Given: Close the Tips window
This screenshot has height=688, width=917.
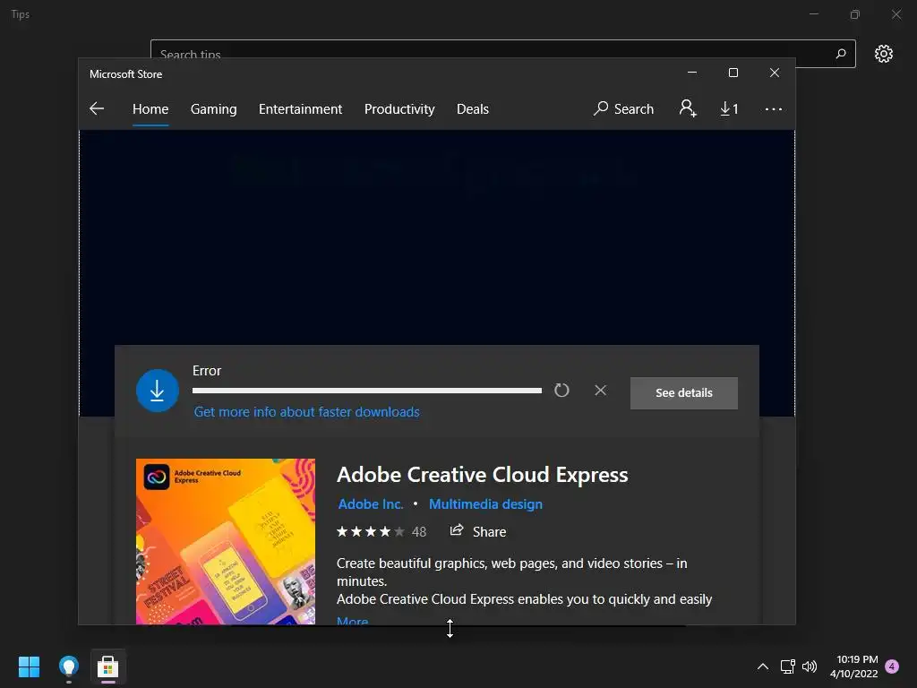Looking at the screenshot, I should click(896, 14).
